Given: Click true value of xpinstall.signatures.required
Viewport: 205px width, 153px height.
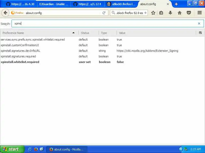Looking at the screenshot, I should [x=119, y=56].
